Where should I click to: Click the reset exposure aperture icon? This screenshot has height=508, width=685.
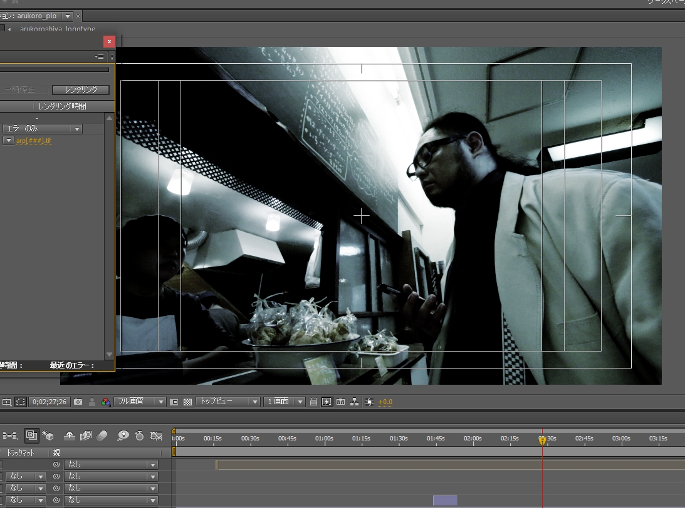point(369,402)
